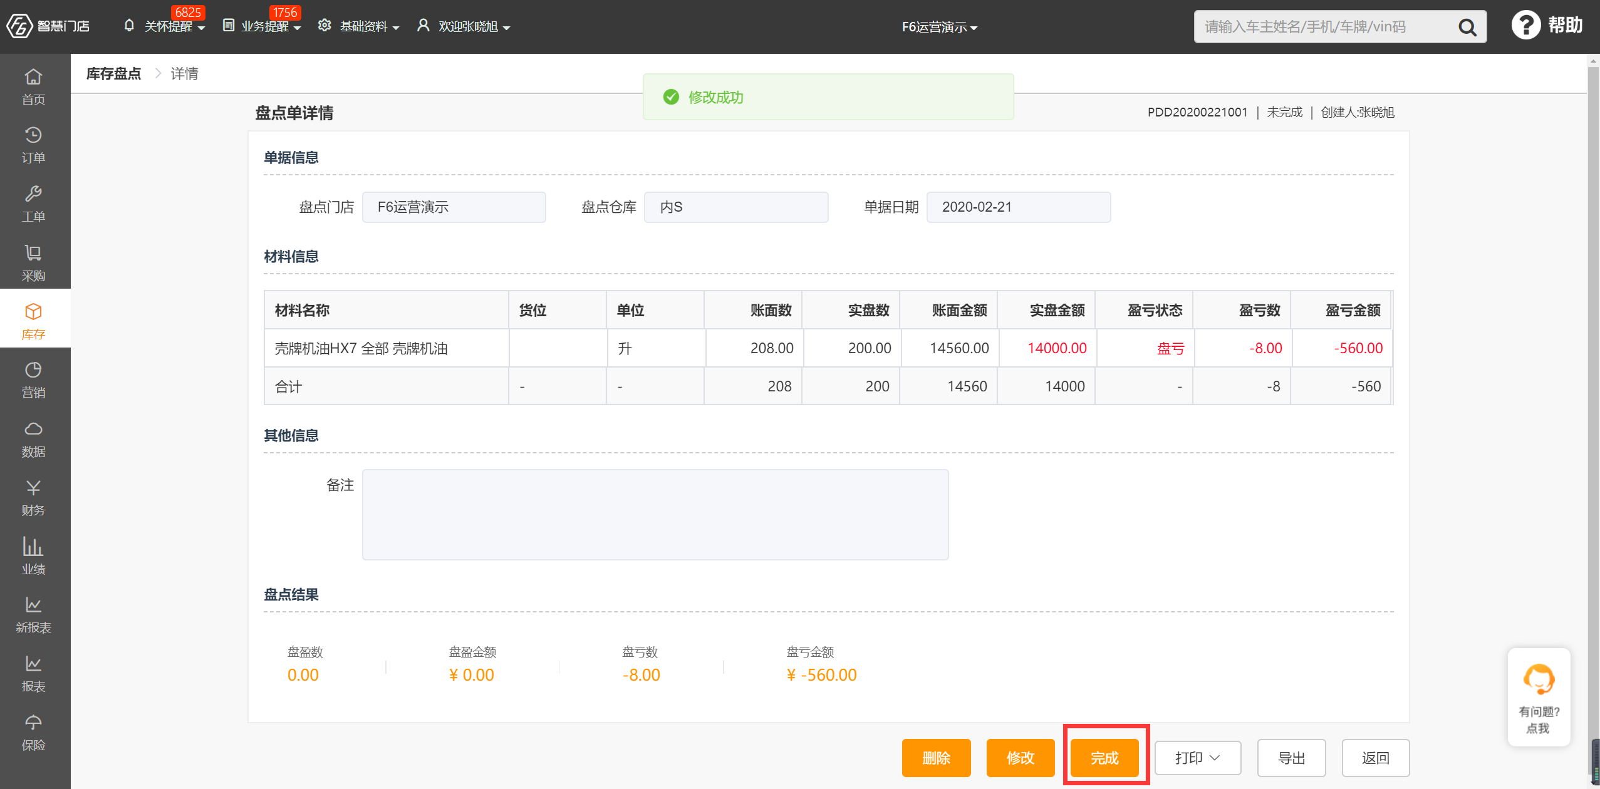Open the 财务 finance yen icon
1600x789 pixels.
pyautogui.click(x=33, y=488)
